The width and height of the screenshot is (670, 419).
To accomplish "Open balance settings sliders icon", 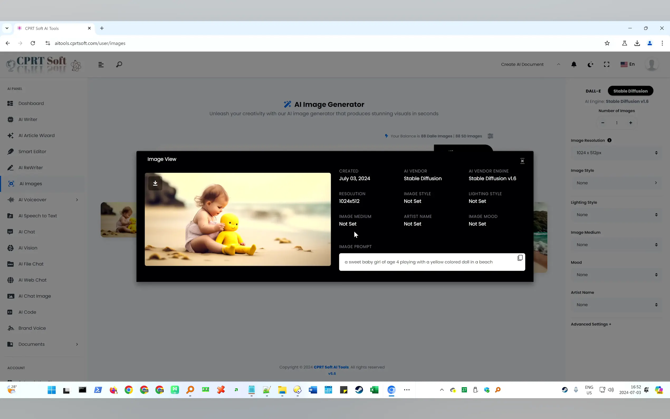I will (x=490, y=136).
